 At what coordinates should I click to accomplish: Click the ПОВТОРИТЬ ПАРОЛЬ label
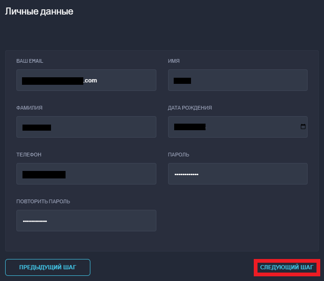click(43, 201)
